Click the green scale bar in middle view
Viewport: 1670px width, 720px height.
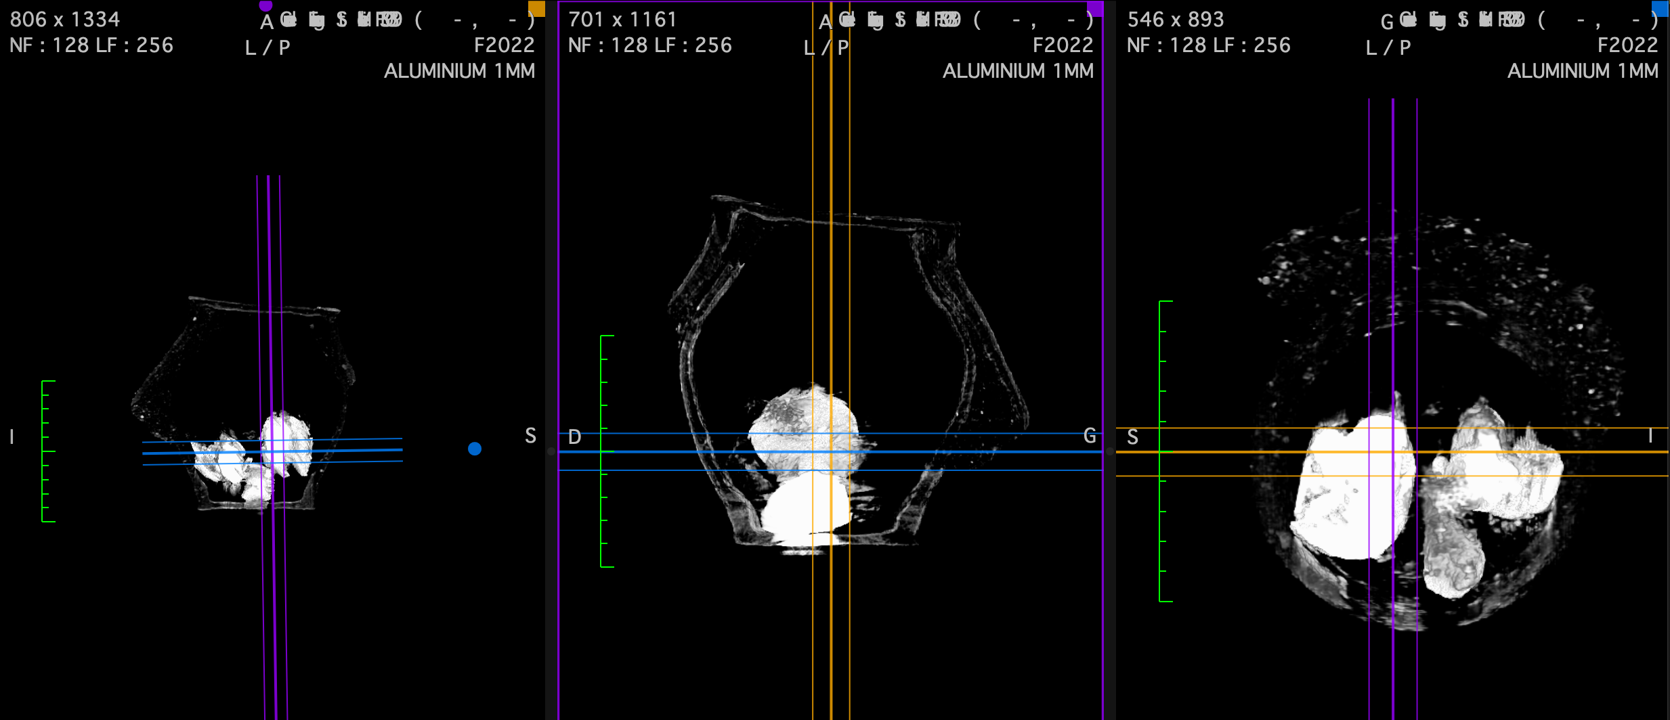[607, 451]
